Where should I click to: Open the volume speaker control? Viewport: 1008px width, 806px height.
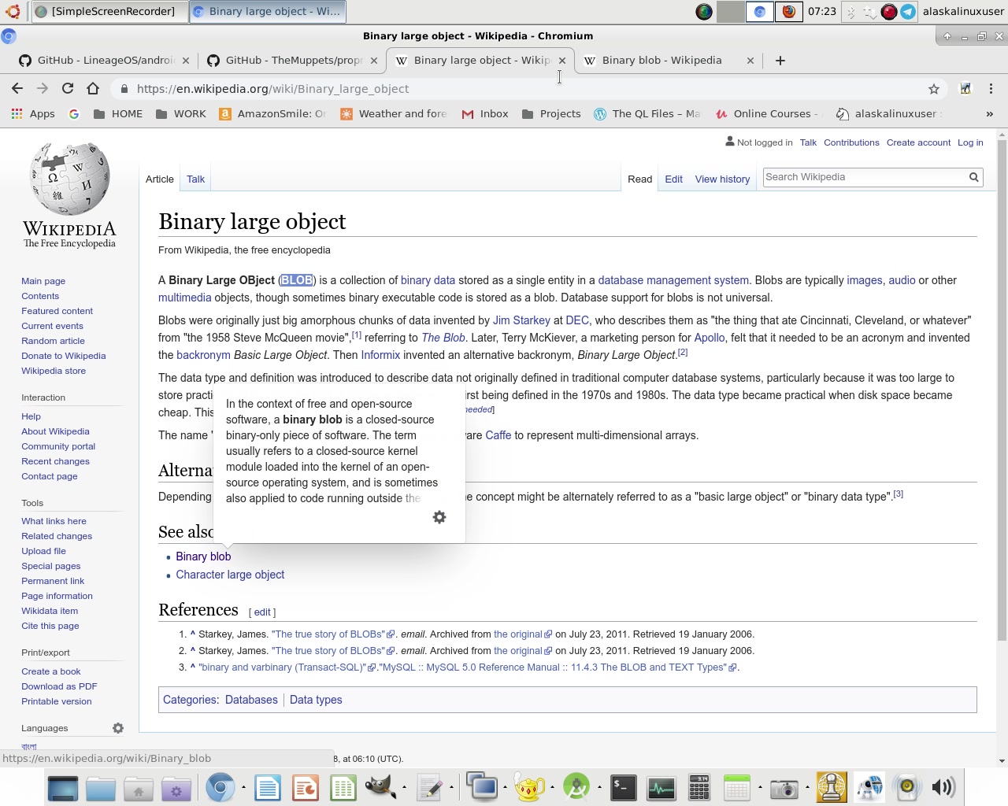[943, 787]
